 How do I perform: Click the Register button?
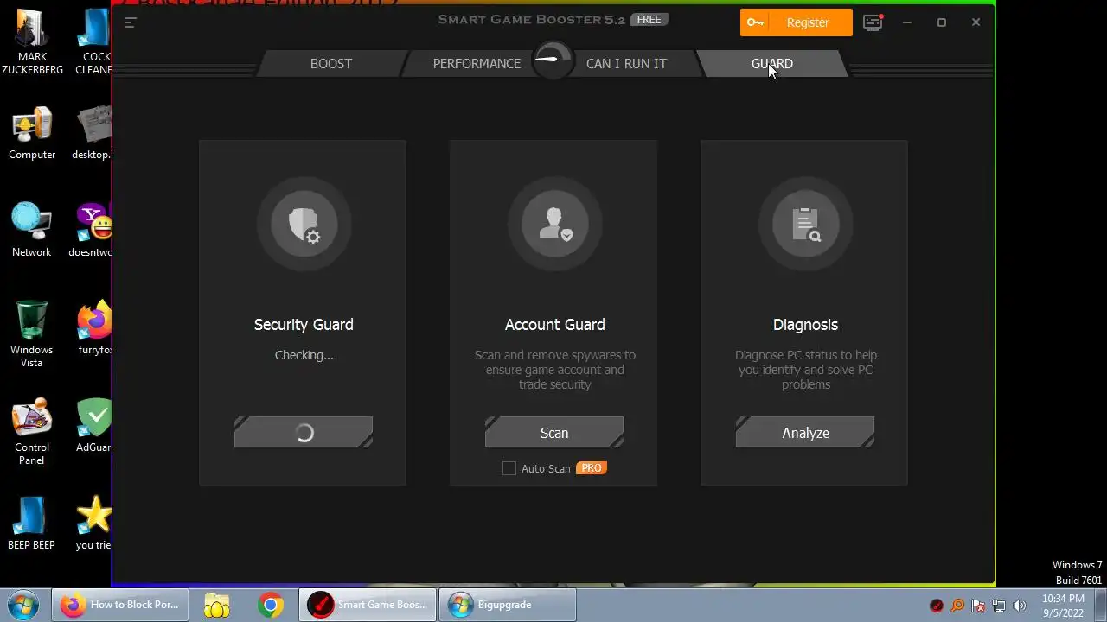click(x=797, y=22)
